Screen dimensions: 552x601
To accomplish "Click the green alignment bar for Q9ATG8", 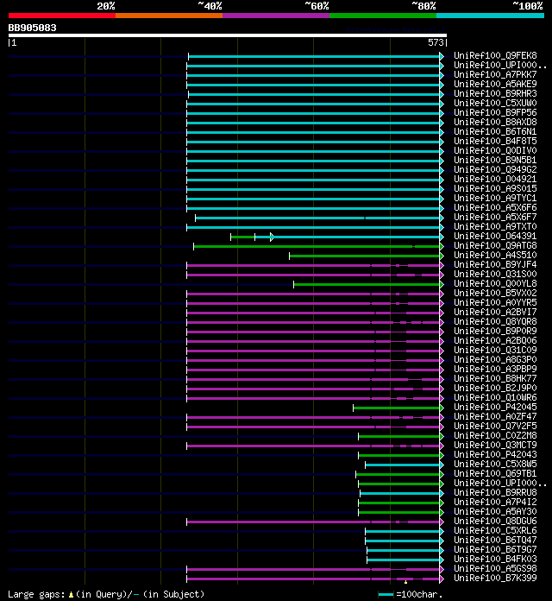I will (317, 246).
